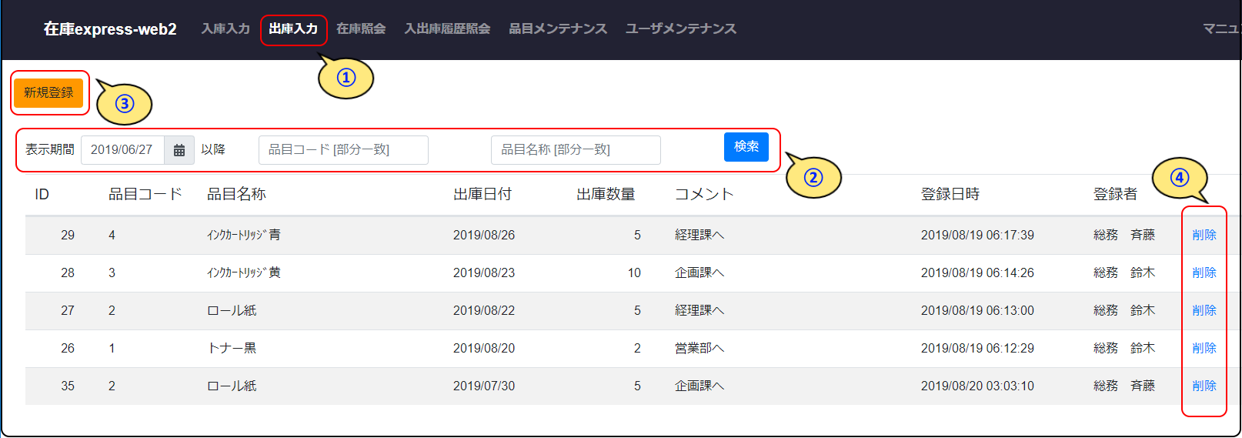Image resolution: width=1242 pixels, height=438 pixels.
Task: Open the calendar picker icon for 表示期間
Action: [x=179, y=150]
